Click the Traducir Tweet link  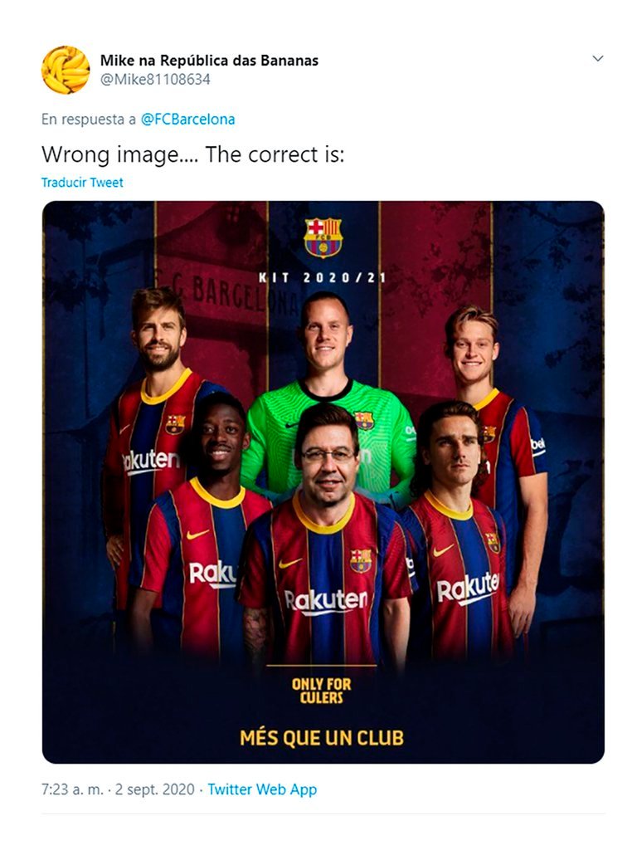[82, 183]
